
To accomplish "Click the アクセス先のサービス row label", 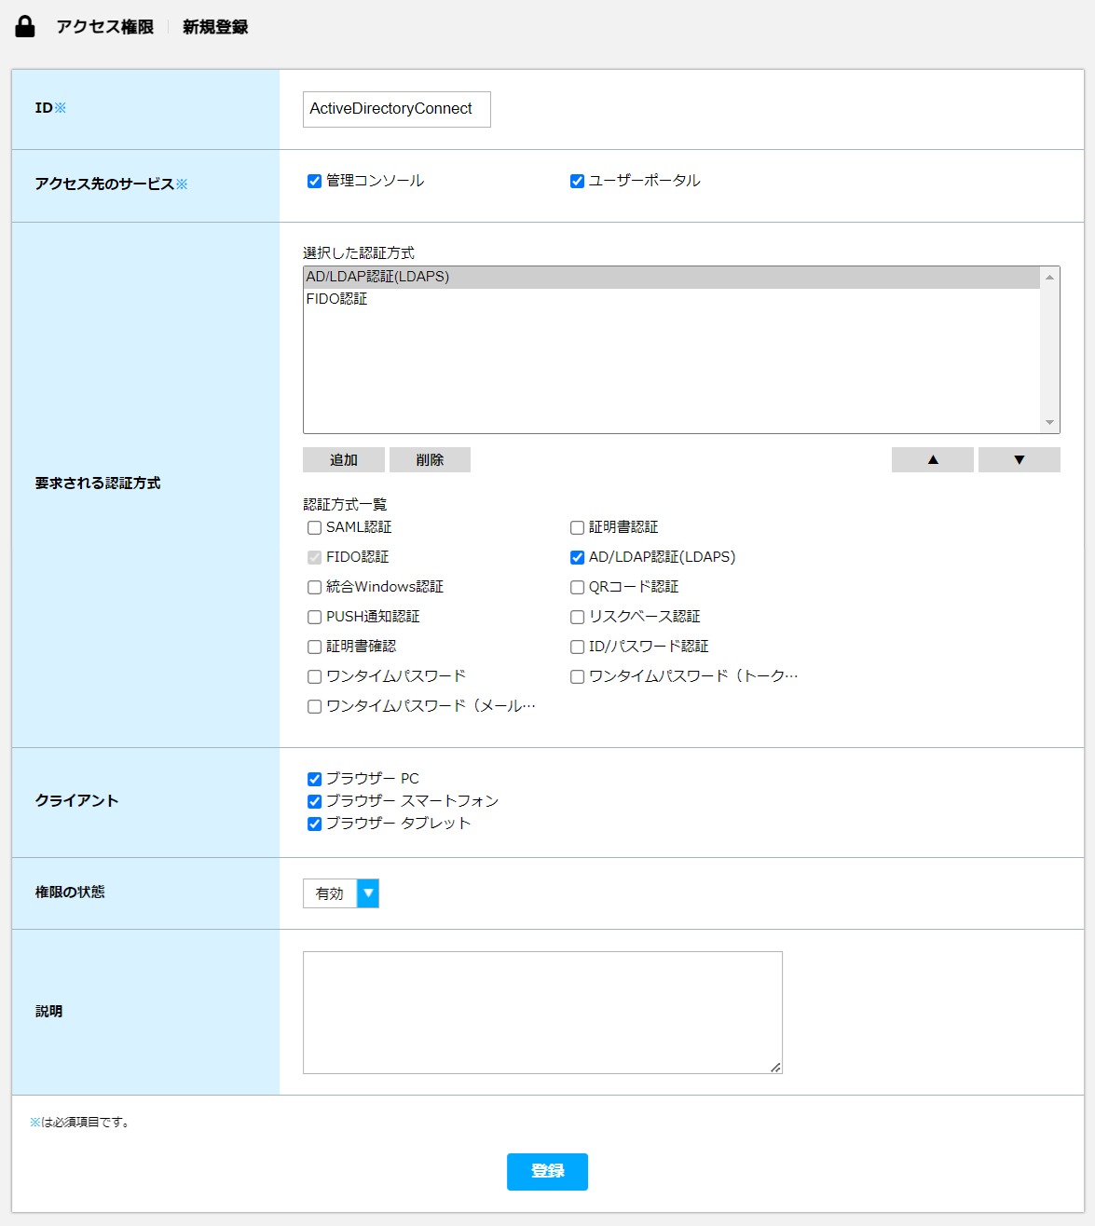I will point(111,184).
